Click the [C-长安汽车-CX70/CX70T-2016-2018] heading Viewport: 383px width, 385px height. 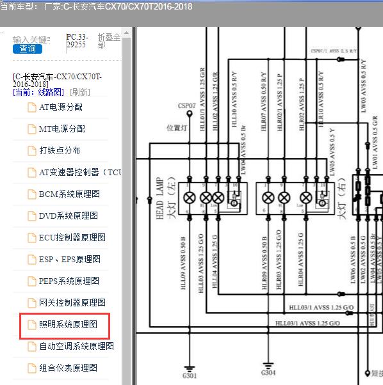point(57,81)
